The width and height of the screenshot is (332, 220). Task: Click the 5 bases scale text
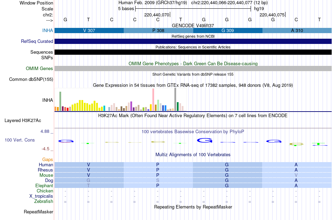coord(126,9)
